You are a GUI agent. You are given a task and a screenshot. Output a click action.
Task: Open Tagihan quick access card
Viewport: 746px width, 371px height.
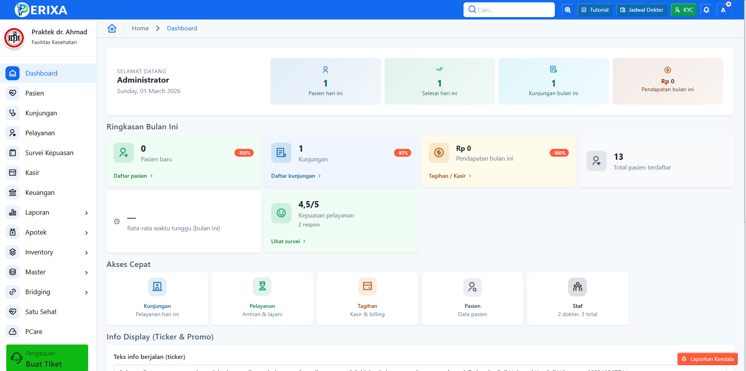(367, 299)
